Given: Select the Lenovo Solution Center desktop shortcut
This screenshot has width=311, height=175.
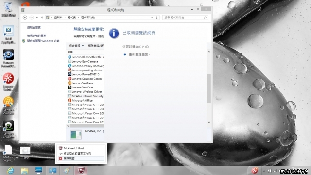Looking at the screenshot, I should [8, 82].
